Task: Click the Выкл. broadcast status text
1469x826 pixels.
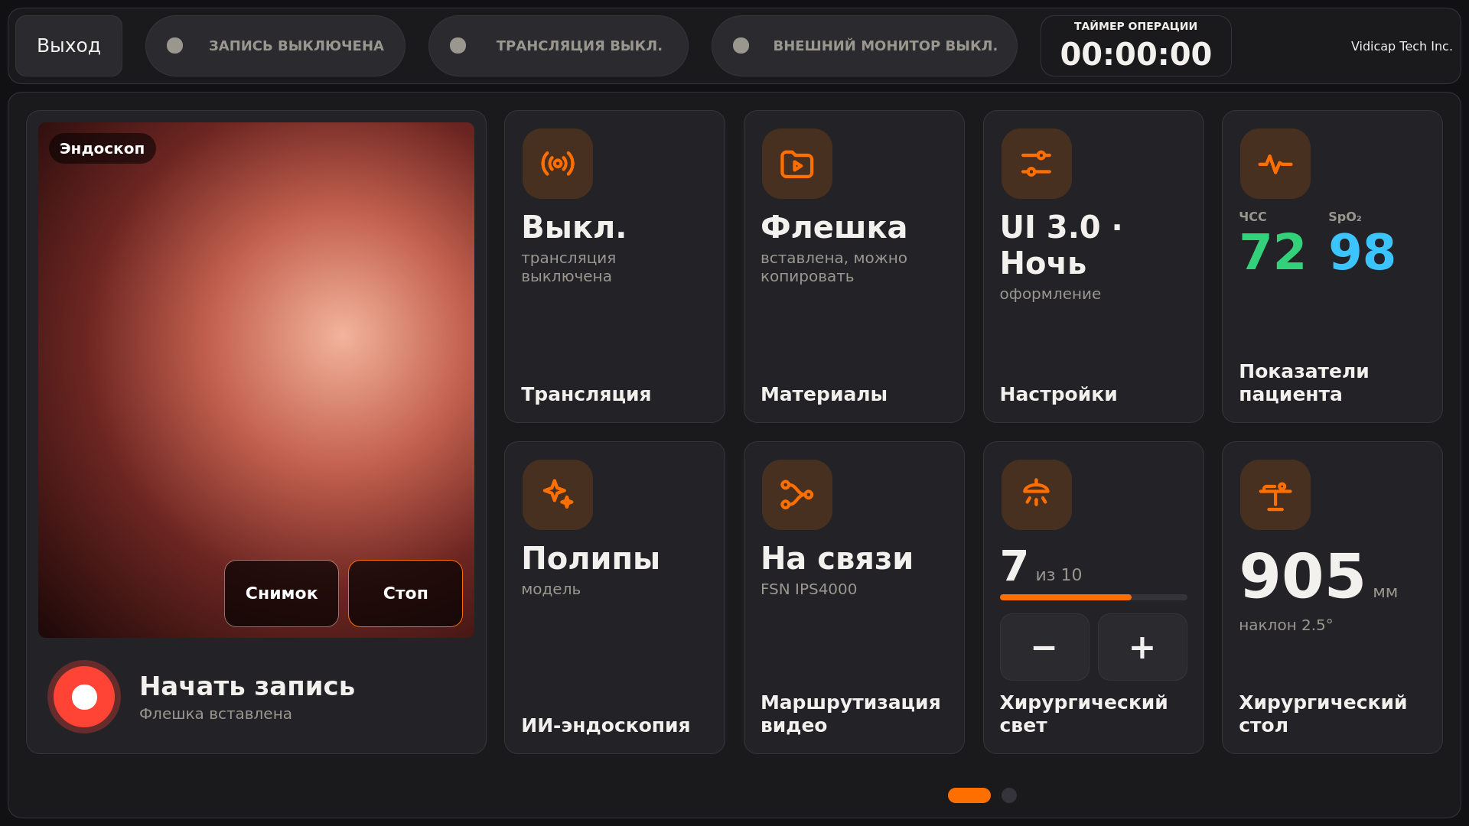Action: (x=574, y=227)
